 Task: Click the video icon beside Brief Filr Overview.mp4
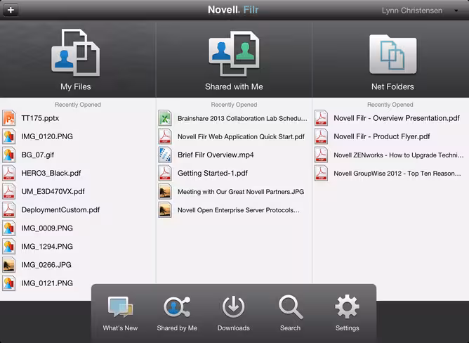pyautogui.click(x=165, y=155)
